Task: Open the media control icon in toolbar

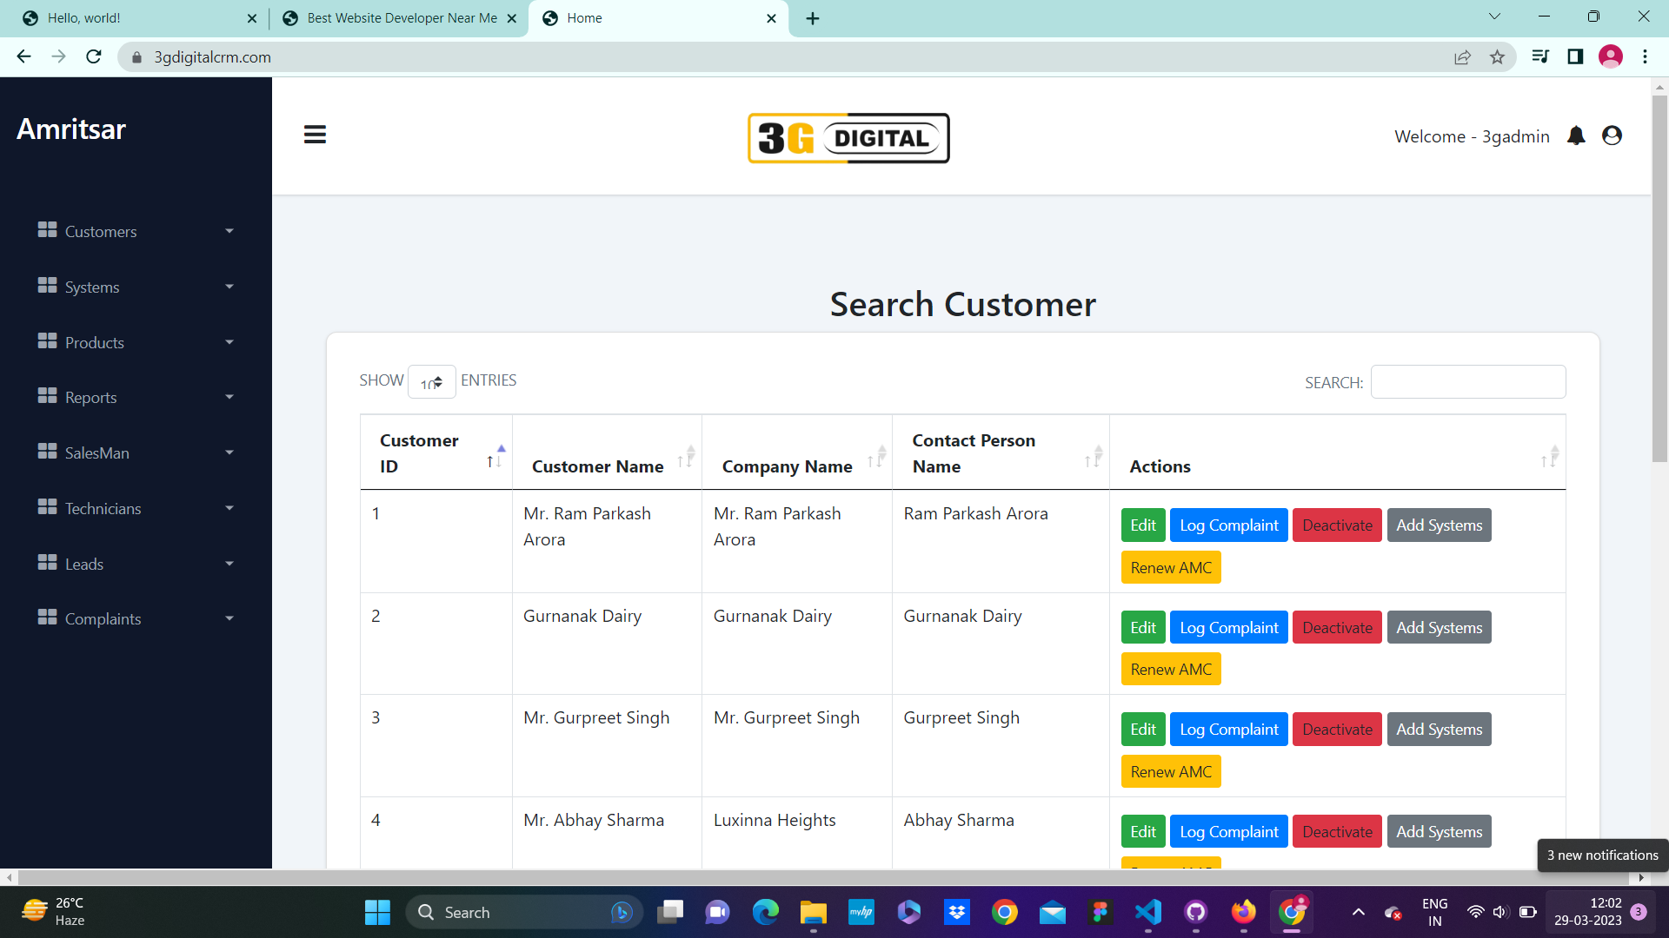Action: [x=1540, y=56]
